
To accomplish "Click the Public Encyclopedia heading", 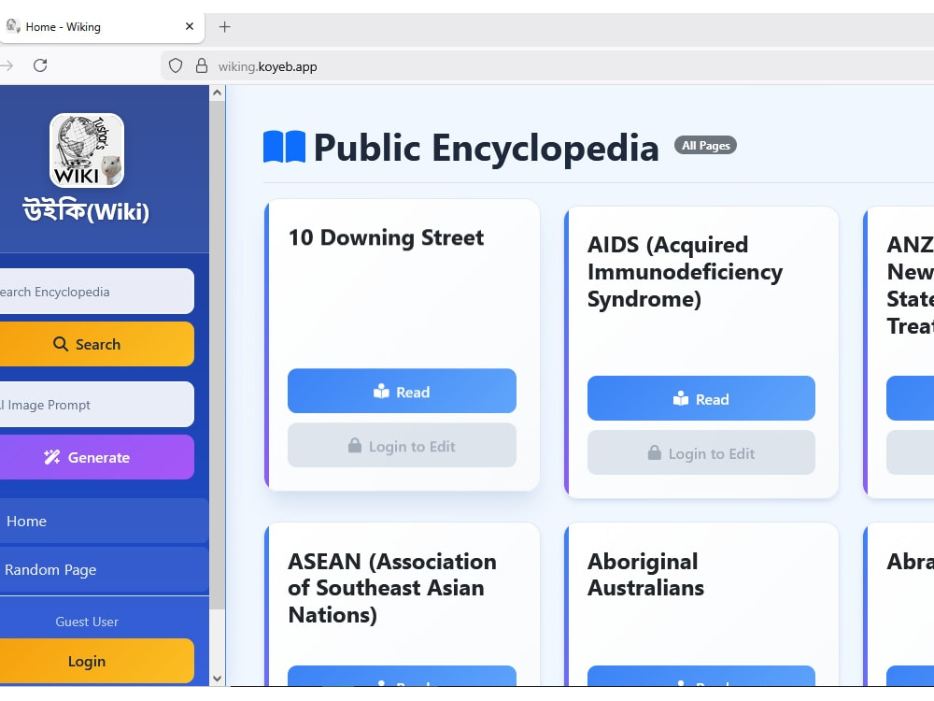I will (486, 148).
